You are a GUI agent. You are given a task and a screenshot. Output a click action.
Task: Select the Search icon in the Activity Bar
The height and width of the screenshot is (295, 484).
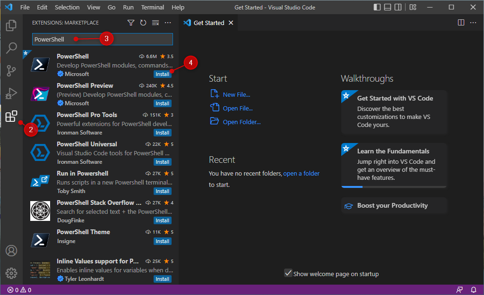pos(11,48)
